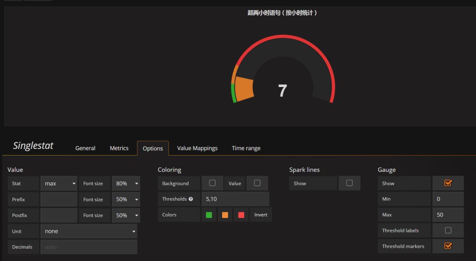
Task: Click the Spark lines section heading
Action: click(x=305, y=170)
